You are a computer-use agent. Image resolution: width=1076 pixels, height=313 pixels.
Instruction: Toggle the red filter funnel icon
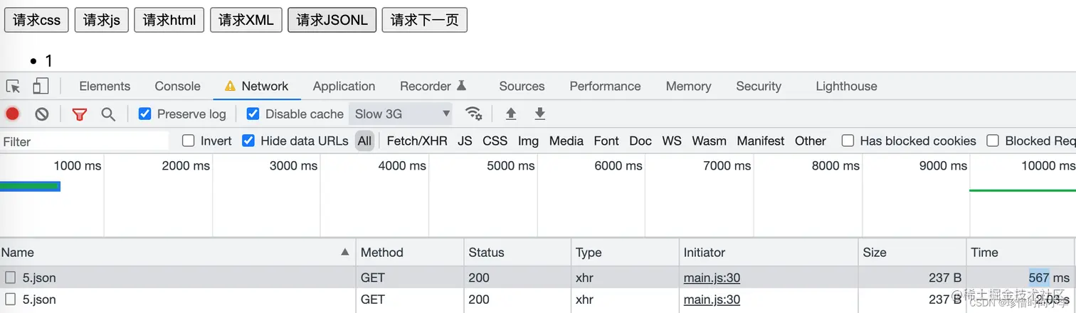[x=80, y=114]
